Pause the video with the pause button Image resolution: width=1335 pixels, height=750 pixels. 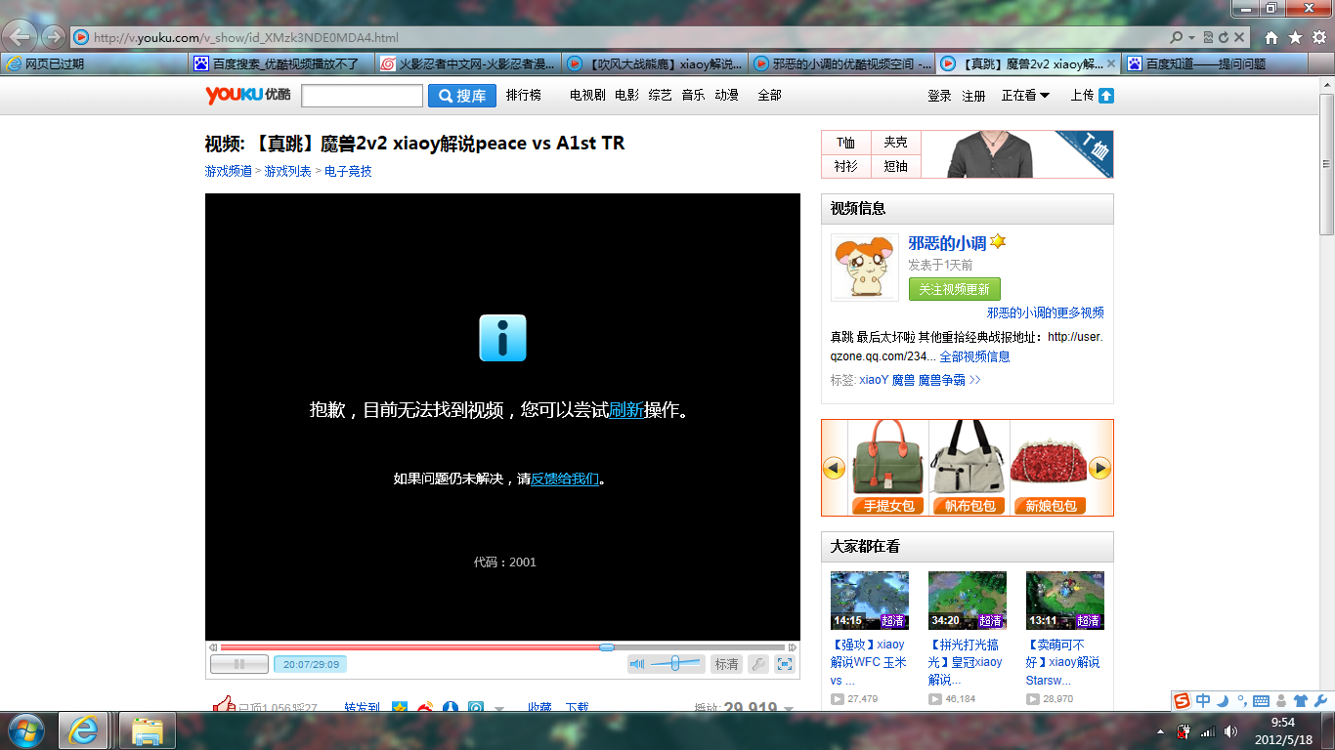coord(239,664)
